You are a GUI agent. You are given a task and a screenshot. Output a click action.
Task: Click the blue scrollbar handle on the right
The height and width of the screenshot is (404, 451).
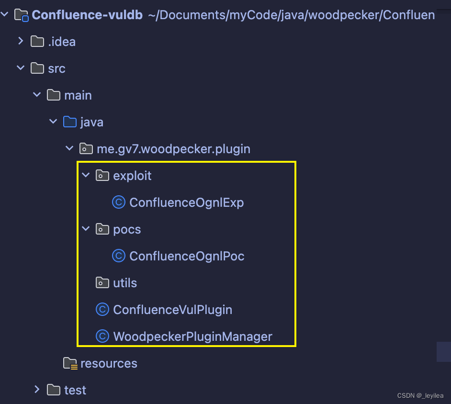click(445, 351)
